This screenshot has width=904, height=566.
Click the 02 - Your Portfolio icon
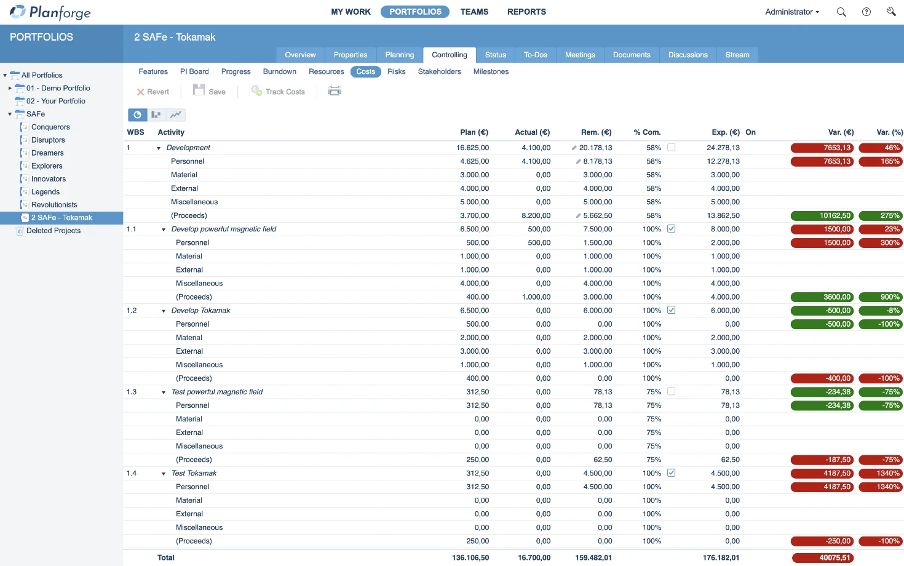pyautogui.click(x=20, y=101)
